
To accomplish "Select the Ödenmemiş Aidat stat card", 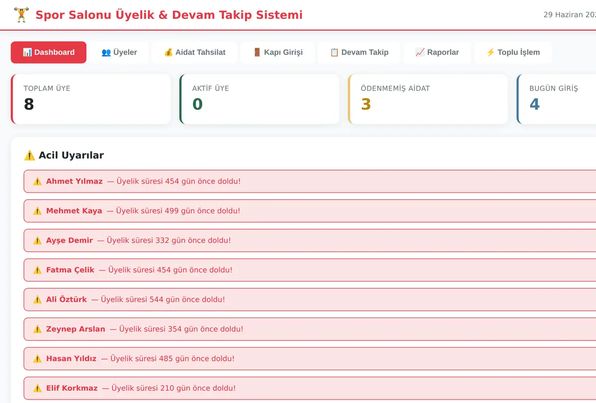I will pyautogui.click(x=428, y=99).
